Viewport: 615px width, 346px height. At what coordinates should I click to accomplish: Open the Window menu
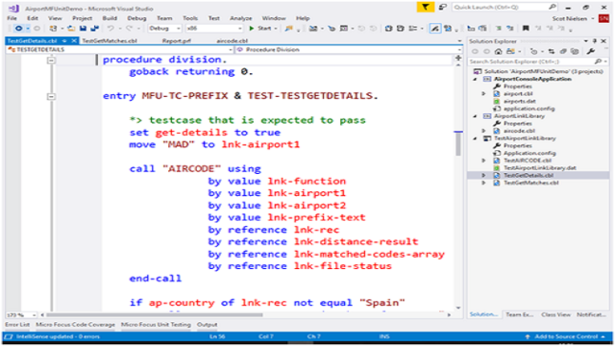tap(274, 18)
